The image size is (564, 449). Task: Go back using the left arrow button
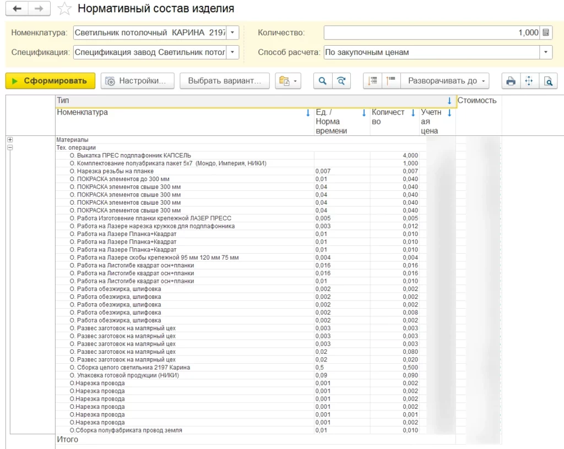click(x=17, y=9)
